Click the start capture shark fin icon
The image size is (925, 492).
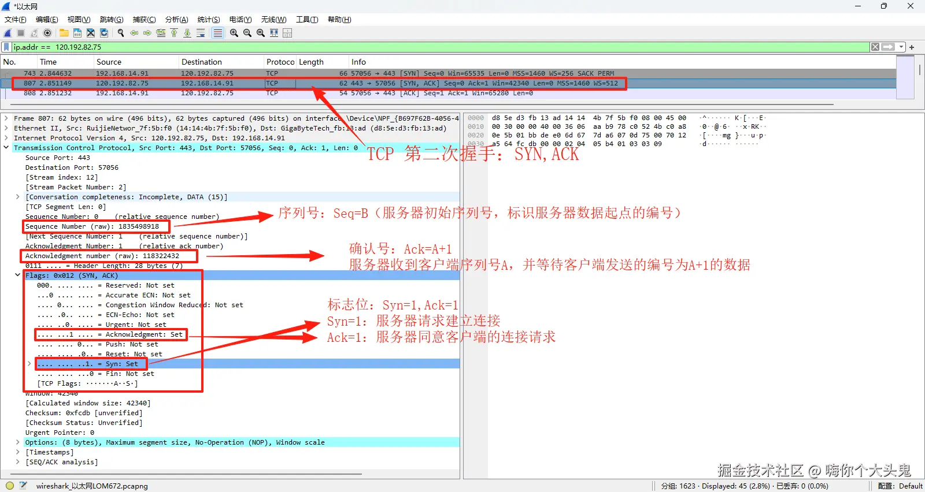(x=8, y=33)
